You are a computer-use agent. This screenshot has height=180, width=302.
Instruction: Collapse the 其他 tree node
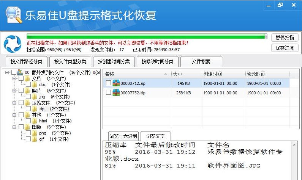point(14,115)
